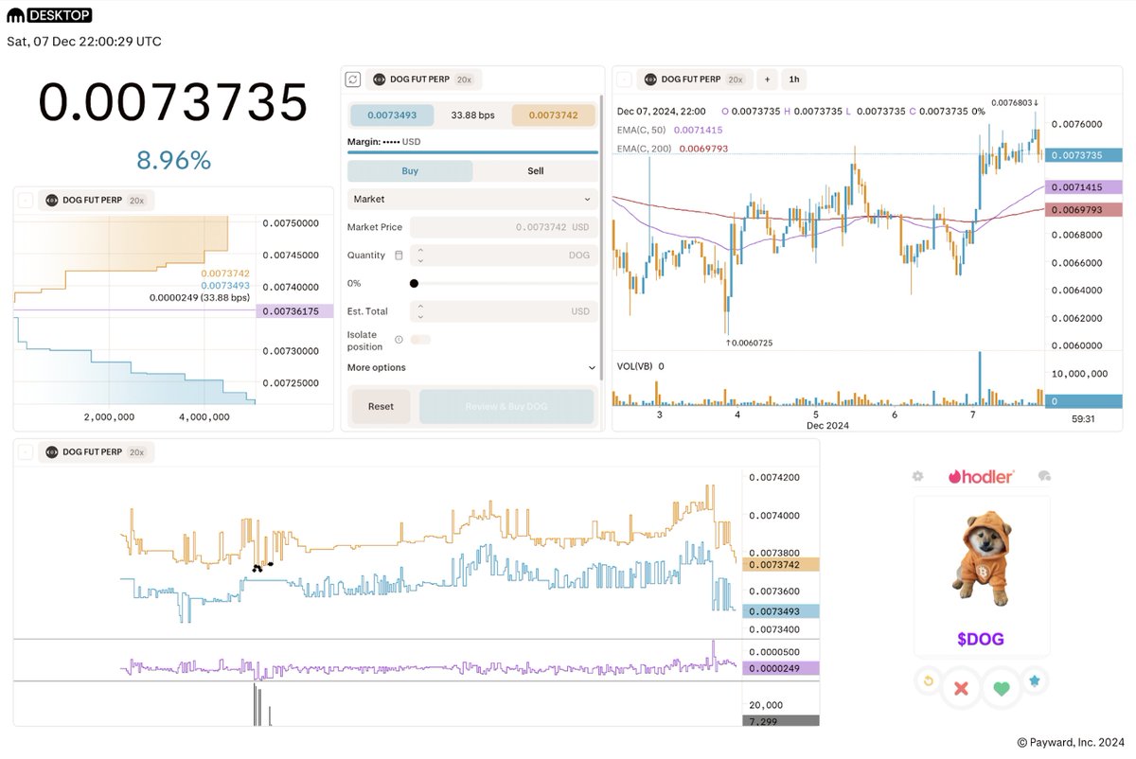Screen dimensions: 1136x759
Task: Click the blue star super-like button
Action: 1035,680
